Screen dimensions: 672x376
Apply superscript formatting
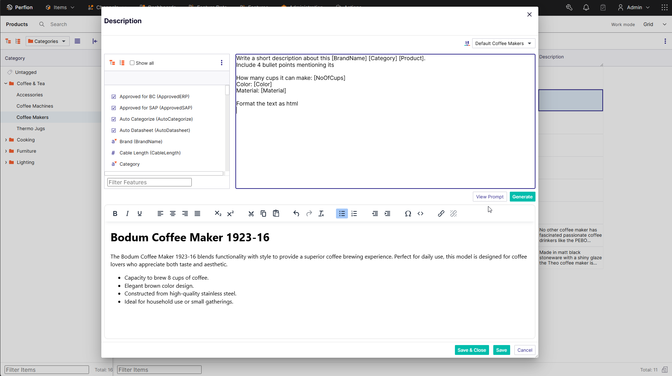tap(230, 214)
